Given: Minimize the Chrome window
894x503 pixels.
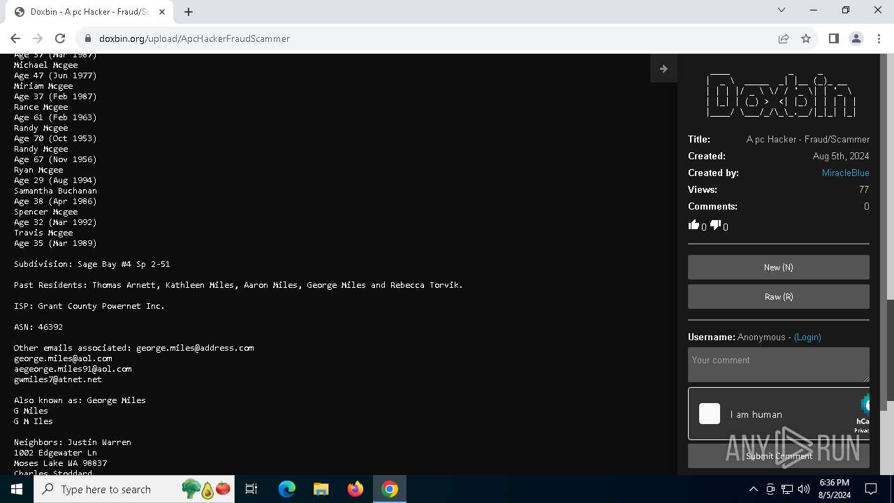Looking at the screenshot, I should [814, 10].
